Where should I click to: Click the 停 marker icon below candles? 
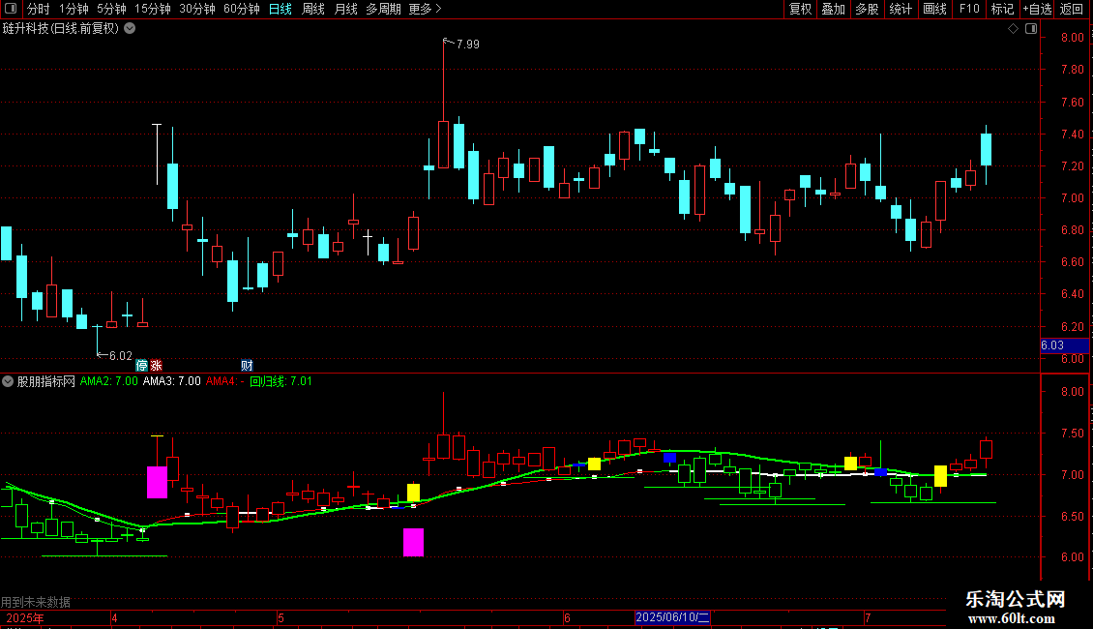[141, 366]
